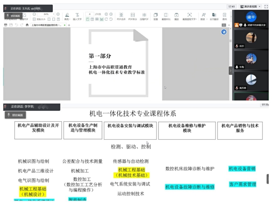Select the 高亮 highlight tool
The height and width of the screenshot is (204, 272).
point(67,16)
